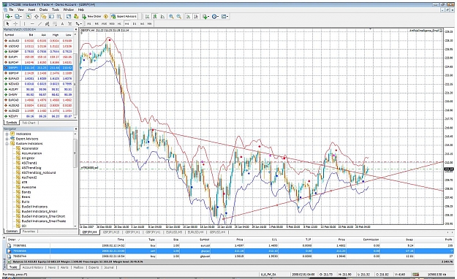The width and height of the screenshot is (457, 279).
Task: Toggle the Terminal window toolbar icon
Action: click(52, 17)
